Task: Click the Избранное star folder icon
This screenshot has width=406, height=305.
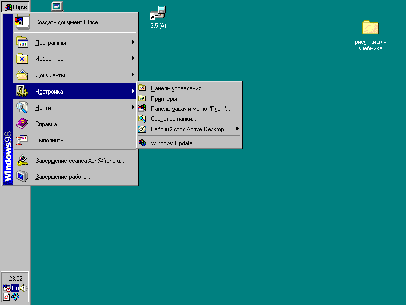Action: (22, 58)
